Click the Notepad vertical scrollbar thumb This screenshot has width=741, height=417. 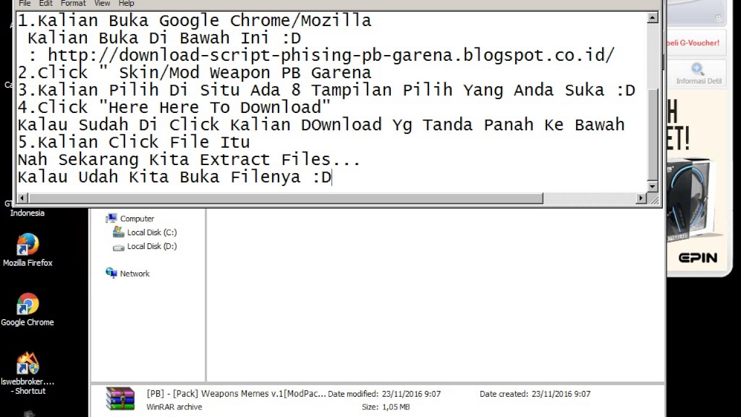[x=653, y=134]
